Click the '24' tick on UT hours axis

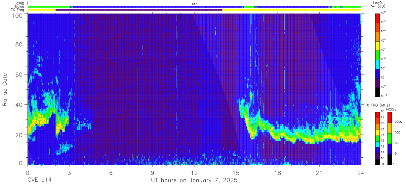point(361,172)
